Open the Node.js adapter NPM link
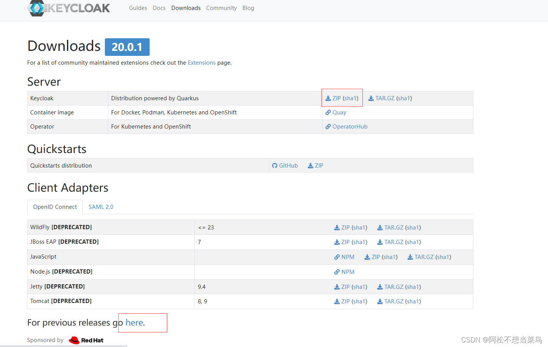The image size is (548, 347). [348, 272]
